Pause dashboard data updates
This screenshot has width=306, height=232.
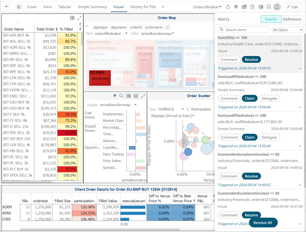[x=235, y=6]
